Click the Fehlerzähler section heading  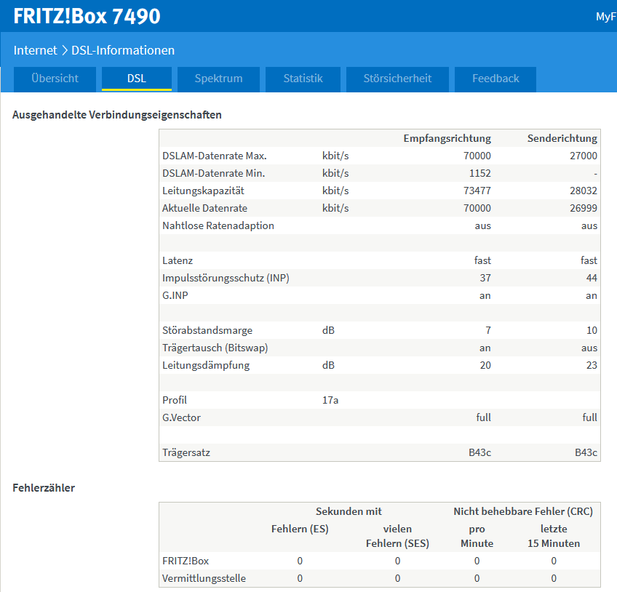click(x=44, y=488)
